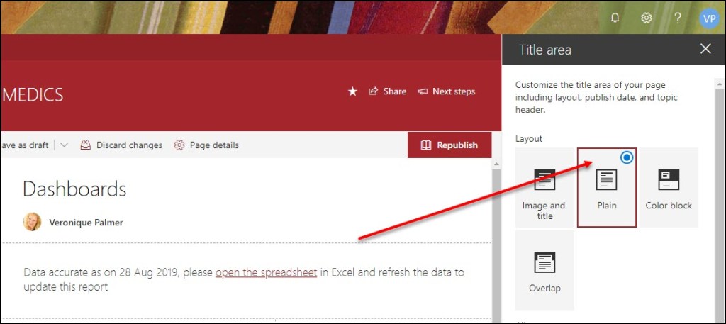
Task: Choose the Color block layout
Action: click(669, 188)
